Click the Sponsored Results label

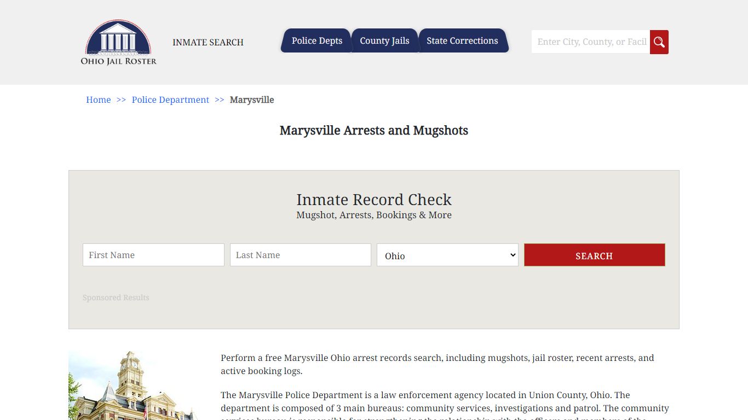pos(116,297)
